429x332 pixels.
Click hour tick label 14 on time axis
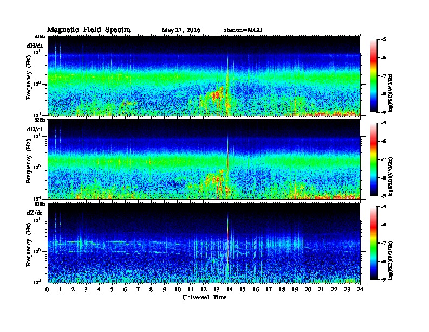coord(230,289)
